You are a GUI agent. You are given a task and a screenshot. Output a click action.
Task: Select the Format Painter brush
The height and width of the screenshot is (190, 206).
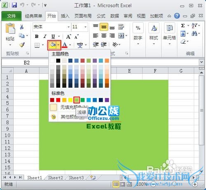point(22,45)
